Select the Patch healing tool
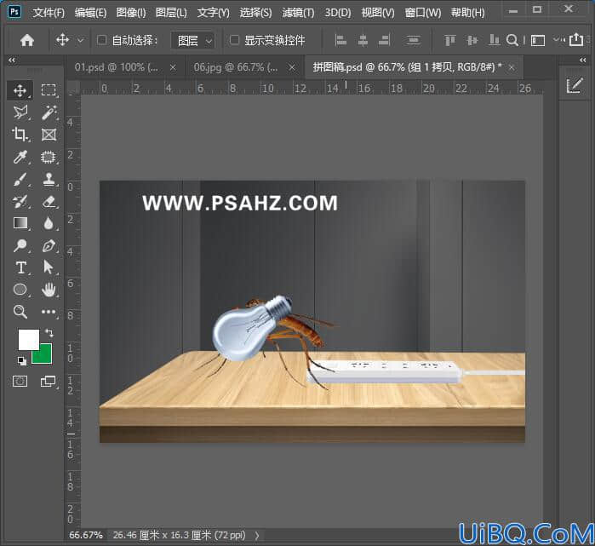595x546 pixels. pos(49,157)
